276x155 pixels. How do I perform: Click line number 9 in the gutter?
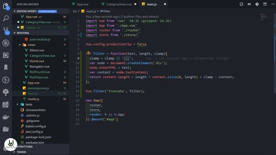pos(78,59)
